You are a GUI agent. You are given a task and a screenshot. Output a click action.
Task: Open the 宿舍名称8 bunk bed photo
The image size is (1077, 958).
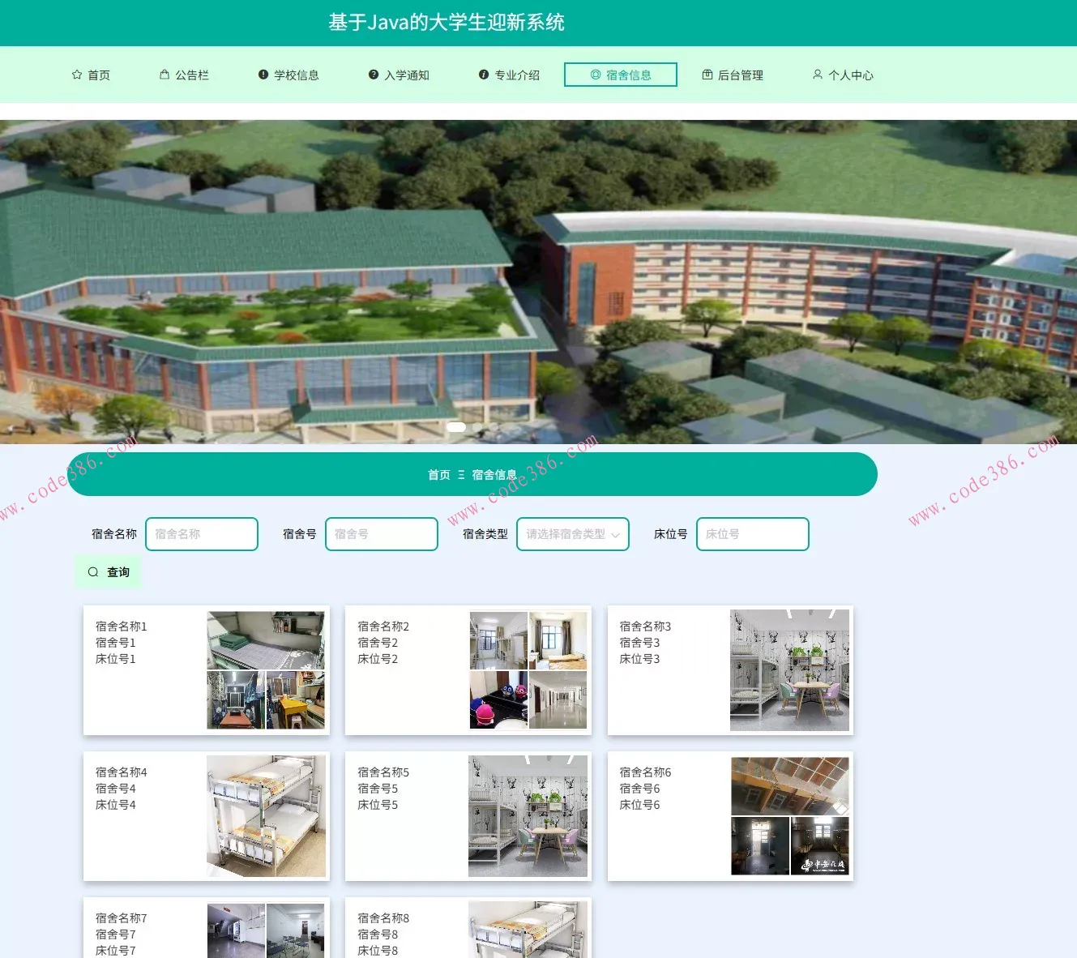coord(528,930)
